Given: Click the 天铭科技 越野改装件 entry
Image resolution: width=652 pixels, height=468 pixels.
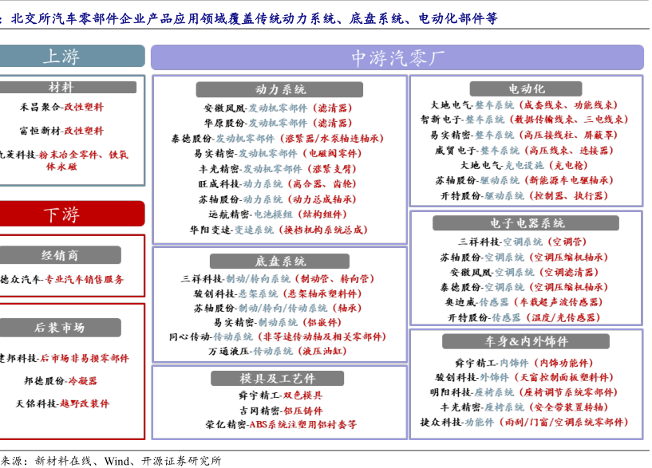Looking at the screenshot, I should click(62, 404).
